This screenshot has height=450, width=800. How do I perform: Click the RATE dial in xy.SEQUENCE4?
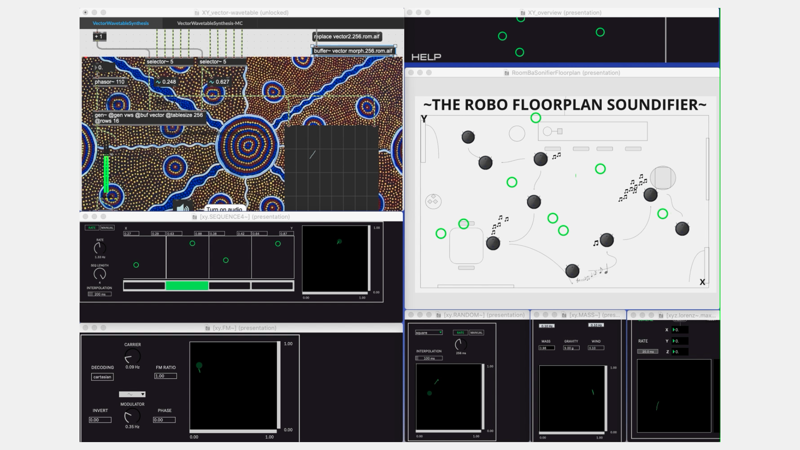[x=100, y=248]
